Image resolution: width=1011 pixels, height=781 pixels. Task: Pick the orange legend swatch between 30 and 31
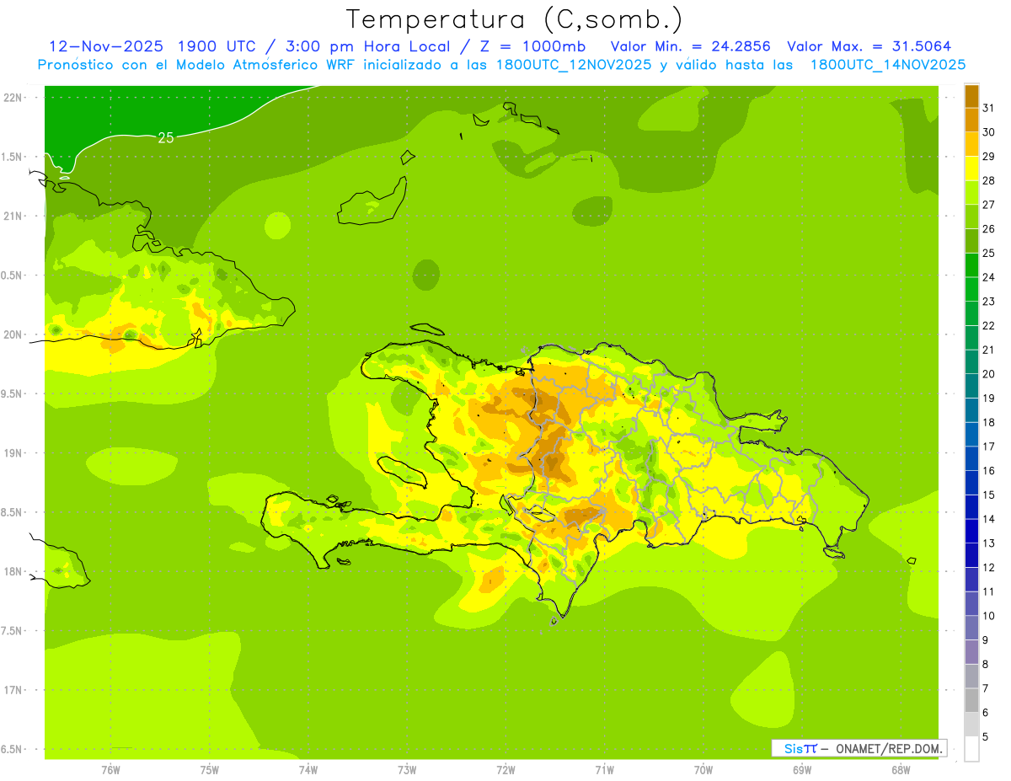coord(971,120)
